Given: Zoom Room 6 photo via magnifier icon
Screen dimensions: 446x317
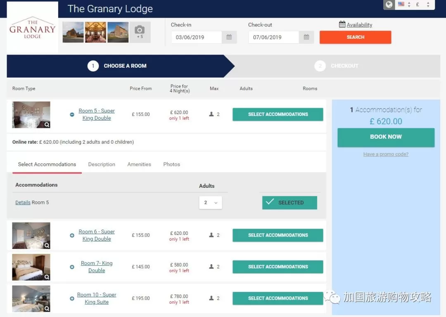Looking at the screenshot, I should coord(47,245).
